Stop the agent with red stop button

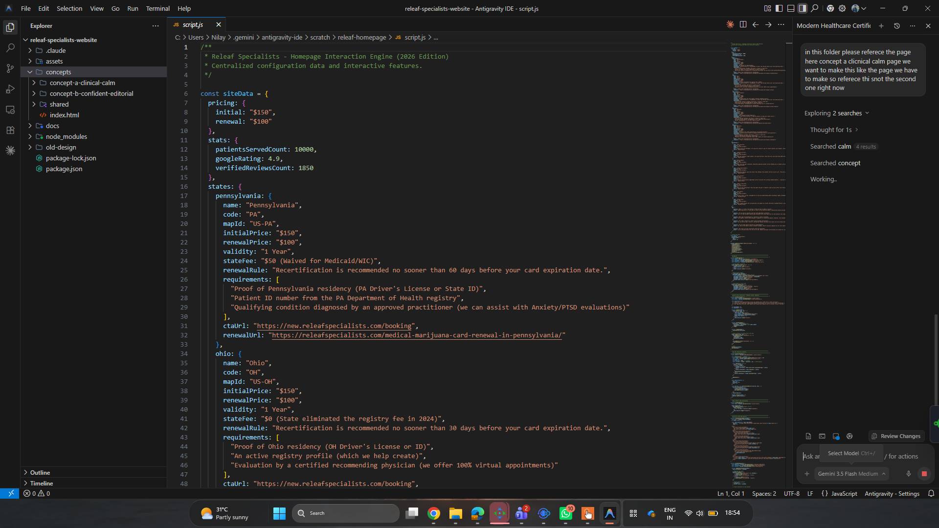pyautogui.click(x=924, y=474)
